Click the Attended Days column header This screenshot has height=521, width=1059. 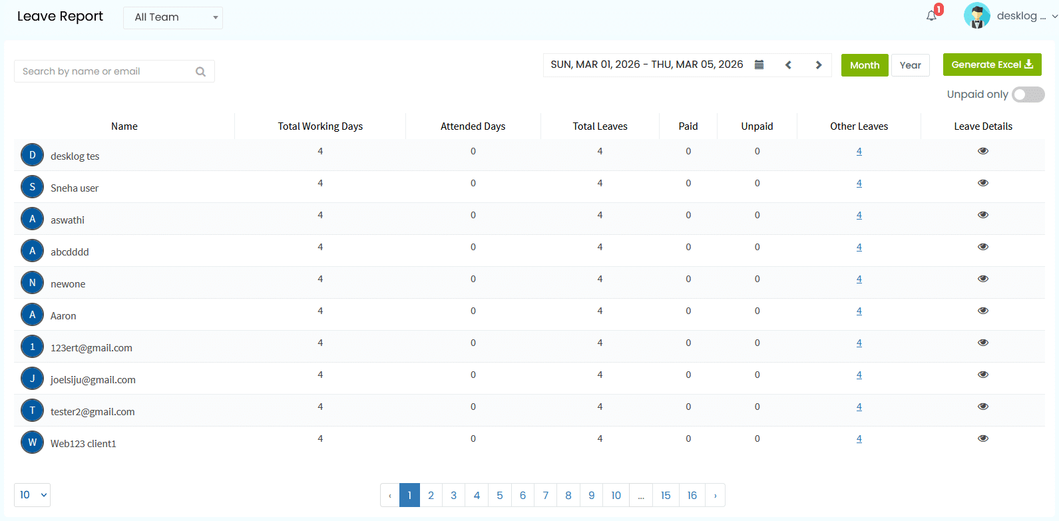pos(473,126)
